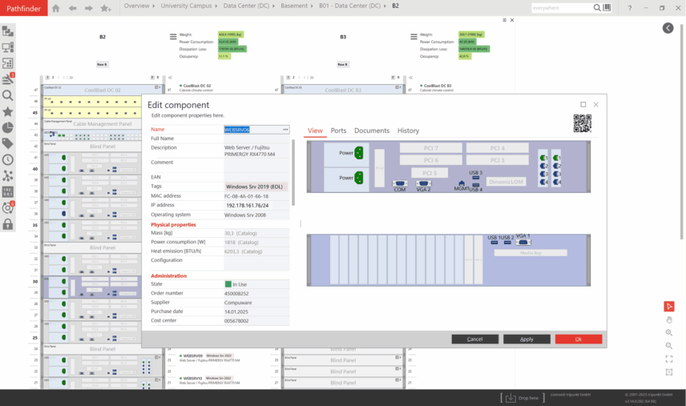Open the B2 rack hamburger menu
This screenshot has width=686, height=406.
(173, 38)
